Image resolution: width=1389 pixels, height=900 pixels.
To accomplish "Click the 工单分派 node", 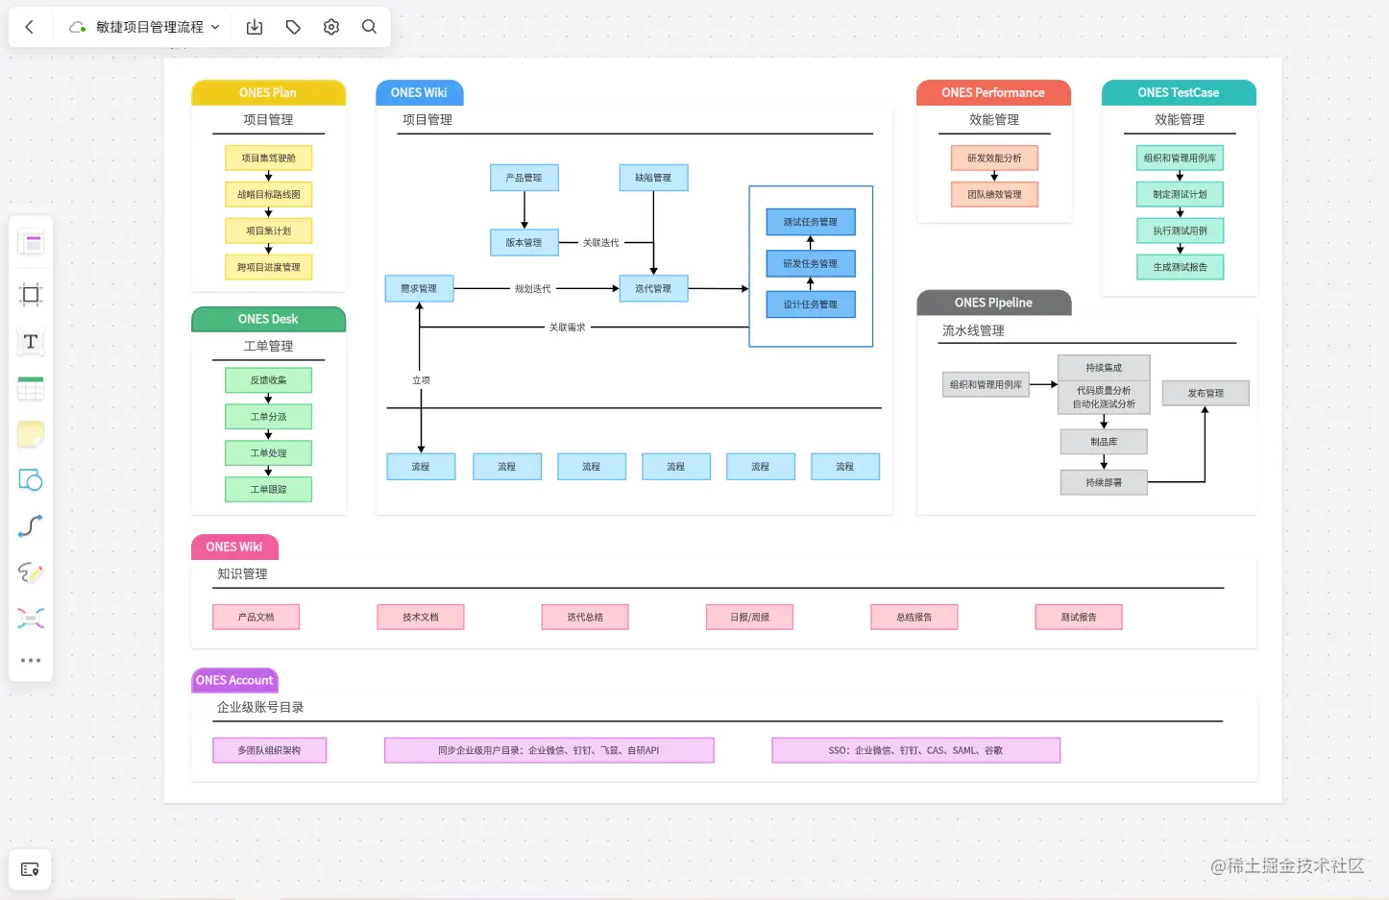I will pos(268,417).
